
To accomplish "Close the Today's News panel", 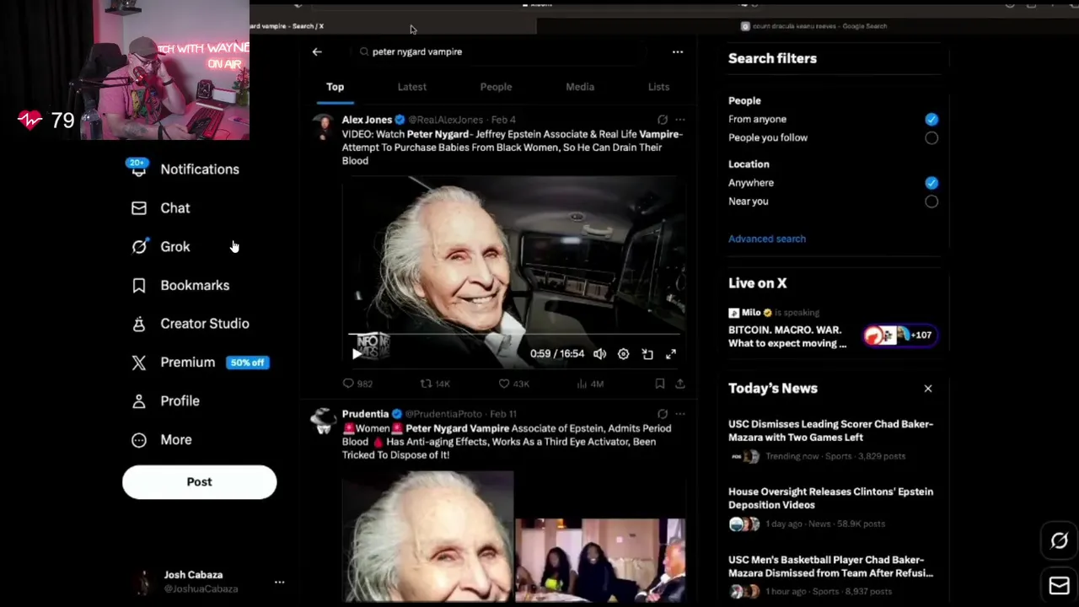I will tap(928, 389).
